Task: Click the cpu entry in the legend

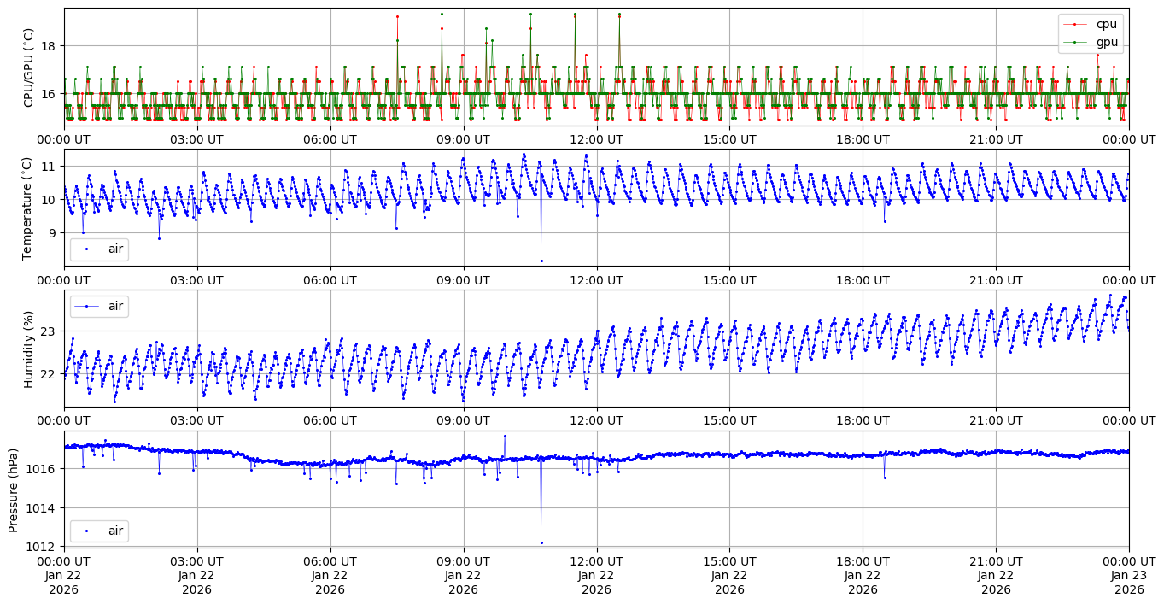Action: (x=1106, y=24)
